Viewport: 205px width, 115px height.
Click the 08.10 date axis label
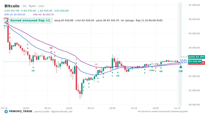click(47, 108)
